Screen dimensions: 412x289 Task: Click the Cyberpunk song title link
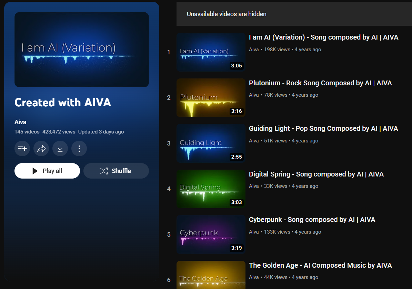click(312, 220)
